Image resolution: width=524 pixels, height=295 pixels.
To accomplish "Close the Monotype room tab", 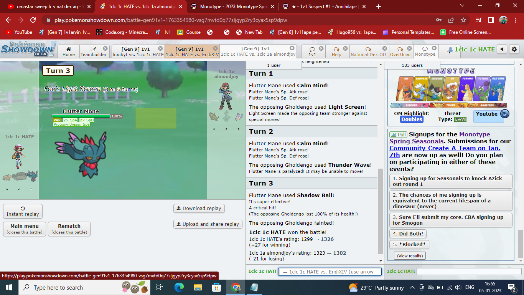I will (434, 48).
